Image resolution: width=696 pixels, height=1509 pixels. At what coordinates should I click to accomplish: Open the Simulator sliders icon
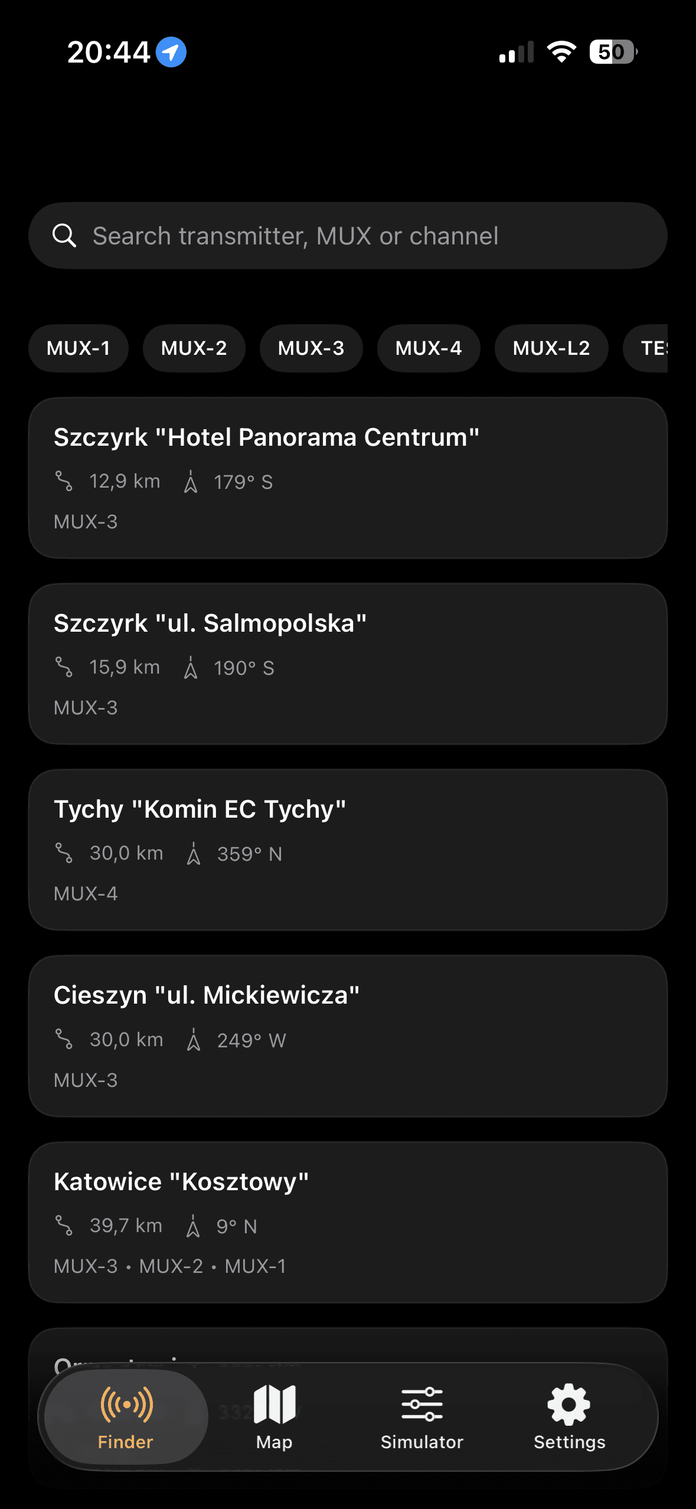pos(421,1404)
